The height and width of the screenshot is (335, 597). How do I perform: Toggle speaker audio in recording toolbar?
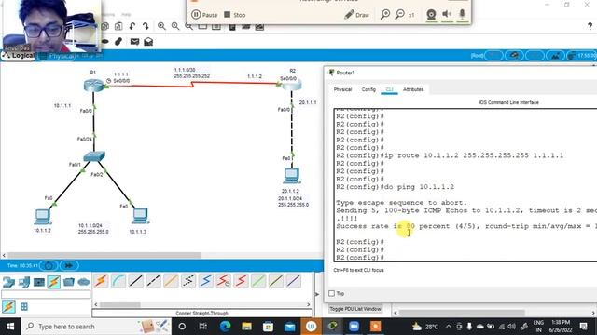[447, 14]
